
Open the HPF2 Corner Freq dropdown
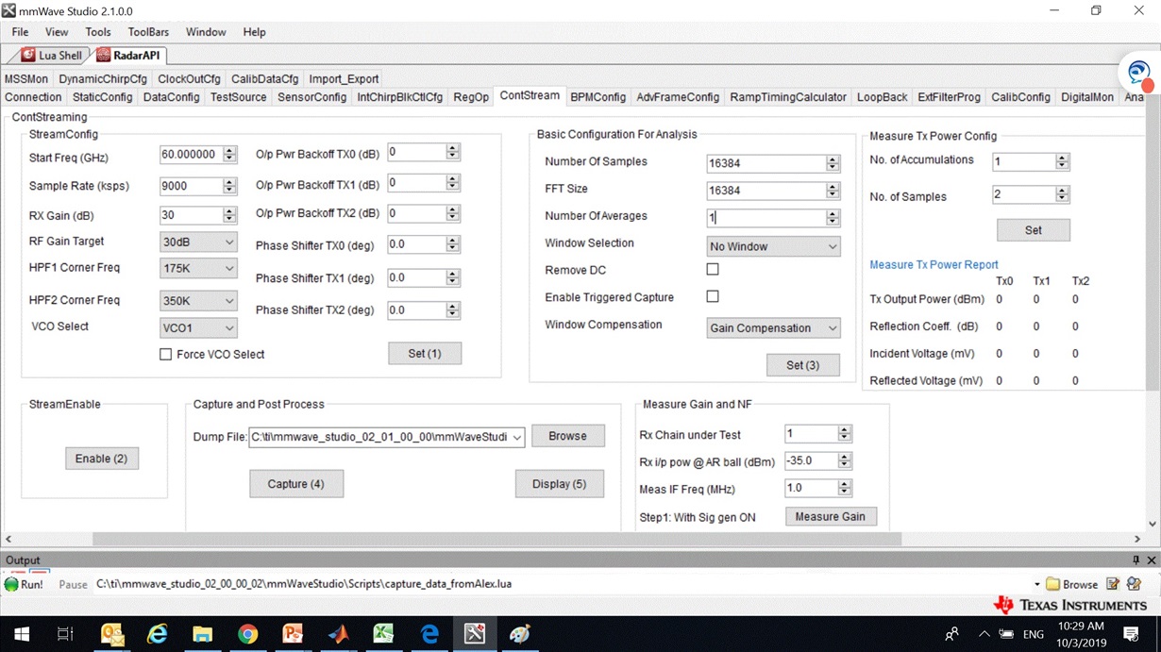[198, 301]
